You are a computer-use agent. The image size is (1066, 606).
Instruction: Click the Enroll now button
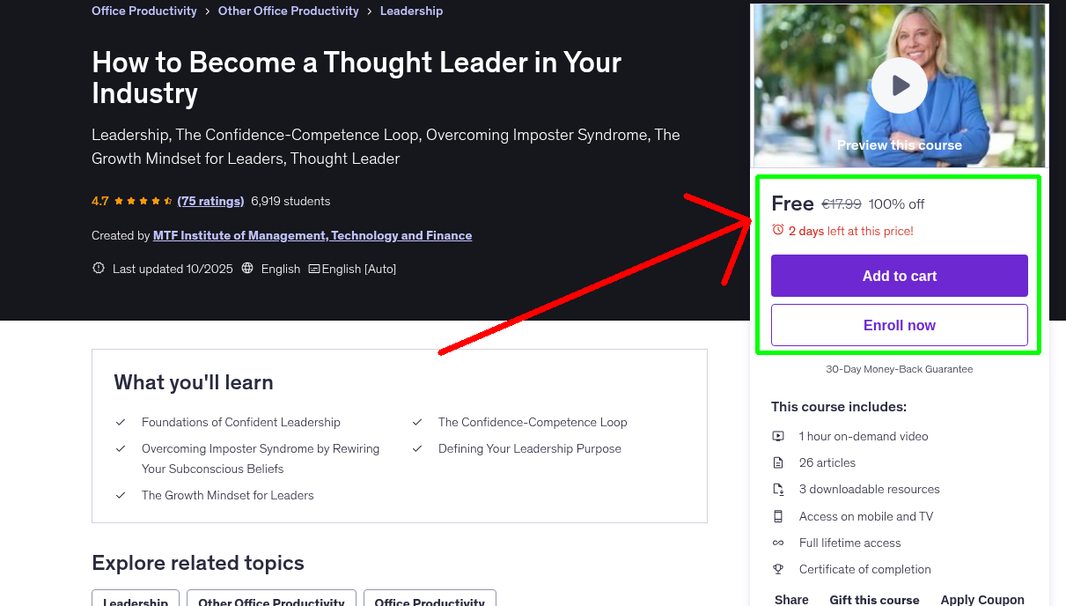click(899, 325)
